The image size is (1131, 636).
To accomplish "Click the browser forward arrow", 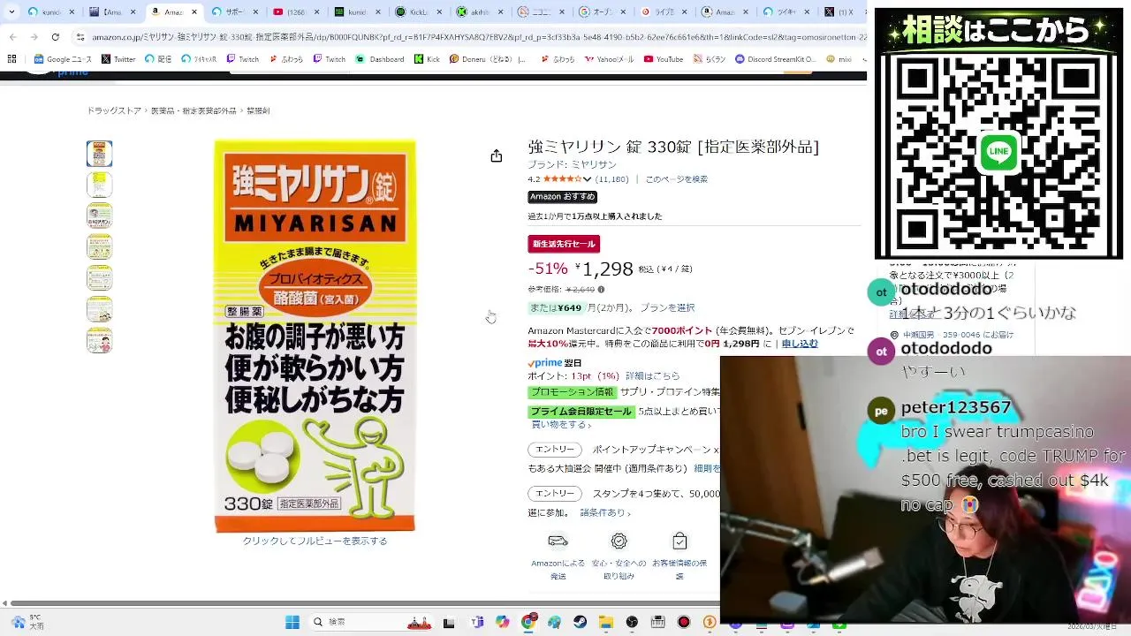I will 34,37.
